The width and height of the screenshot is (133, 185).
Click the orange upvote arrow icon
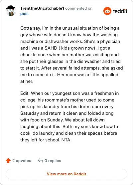point(8,161)
